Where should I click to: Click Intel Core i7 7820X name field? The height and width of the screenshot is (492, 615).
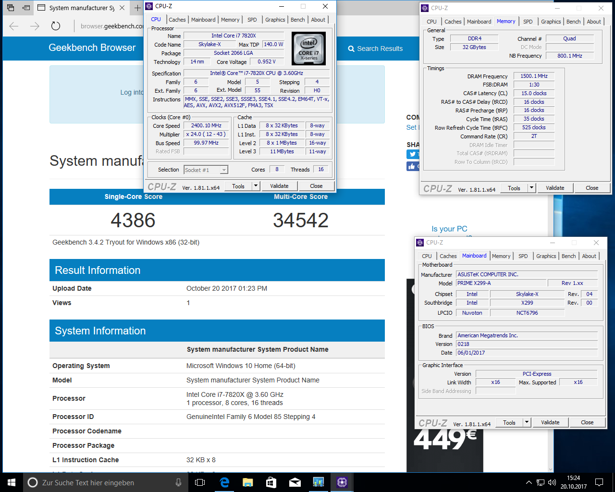[234, 36]
